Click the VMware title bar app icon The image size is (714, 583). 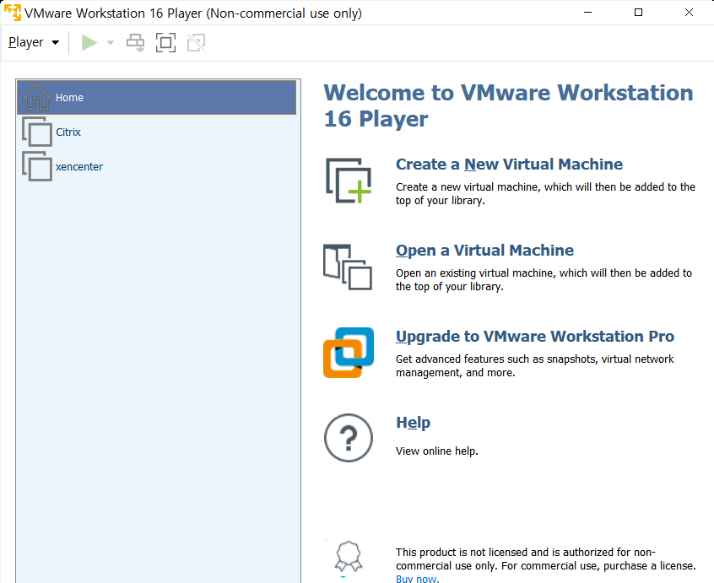pos(13,13)
